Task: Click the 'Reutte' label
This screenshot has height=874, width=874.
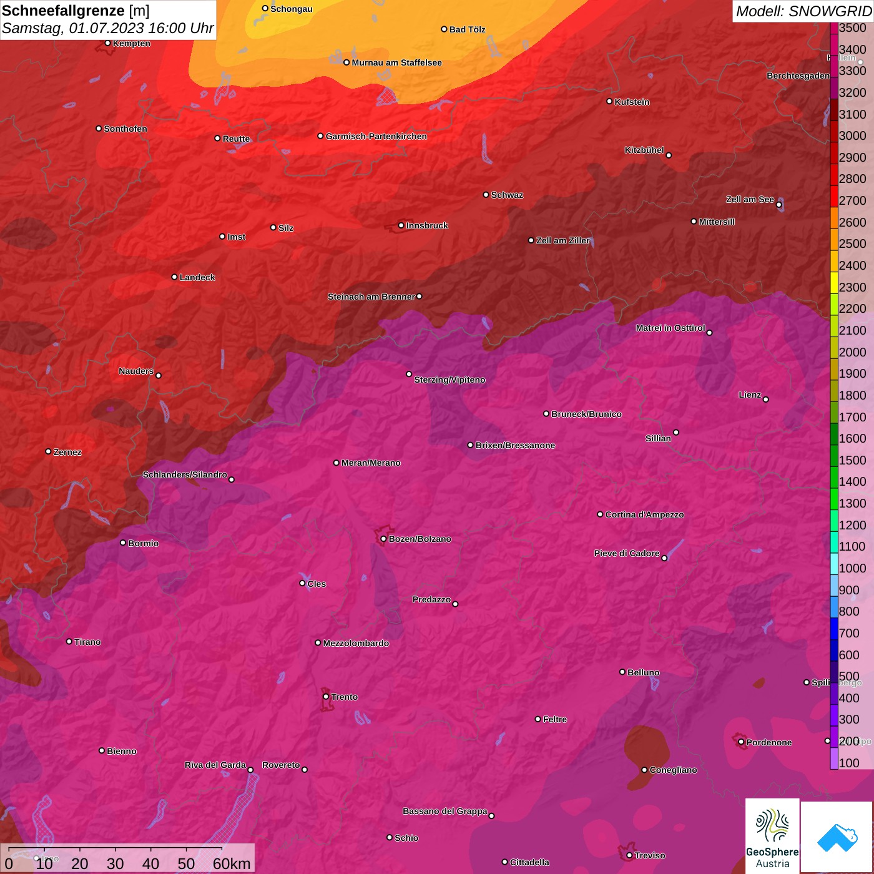Action: pyautogui.click(x=236, y=139)
